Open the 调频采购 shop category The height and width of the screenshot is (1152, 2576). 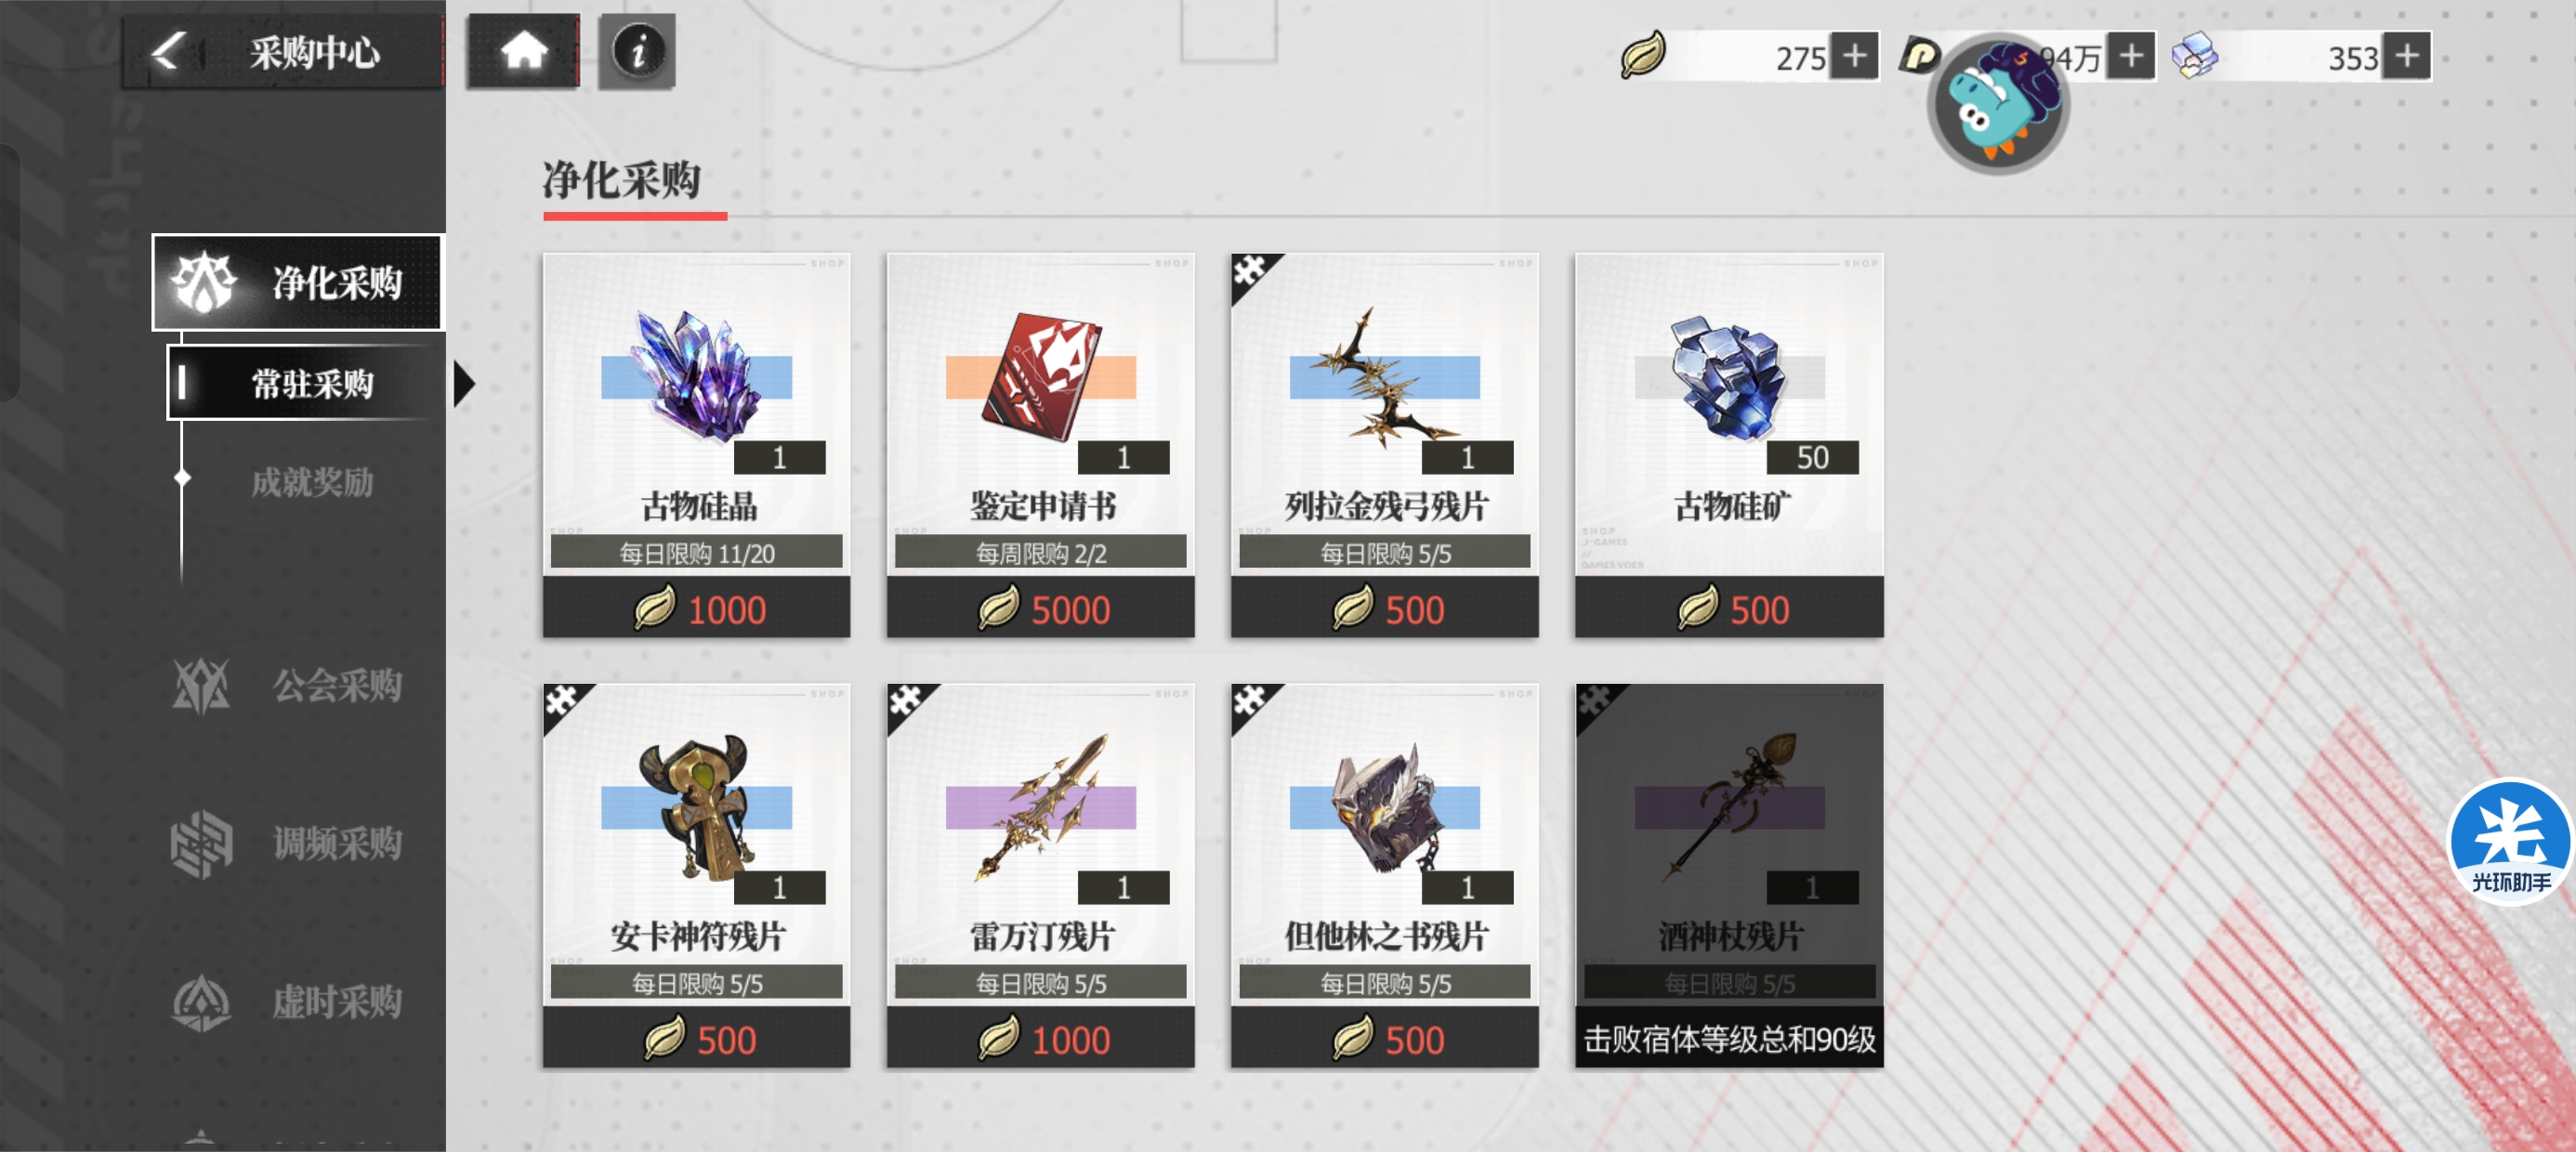tap(290, 843)
